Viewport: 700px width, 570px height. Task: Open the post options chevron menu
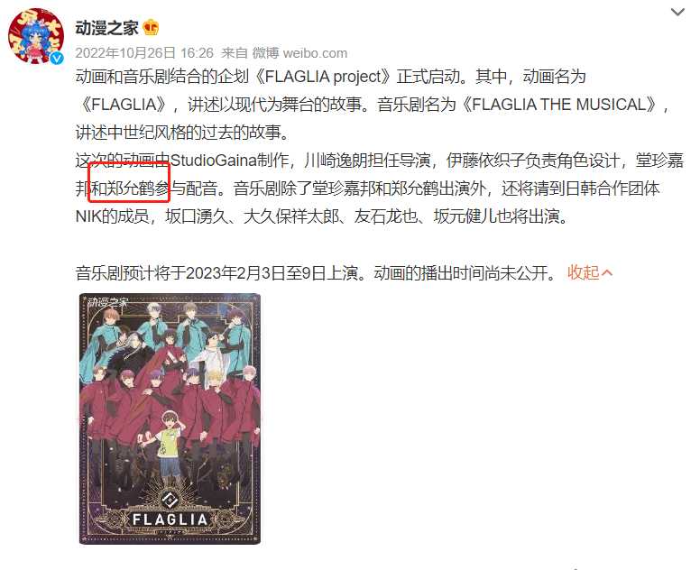(677, 12)
